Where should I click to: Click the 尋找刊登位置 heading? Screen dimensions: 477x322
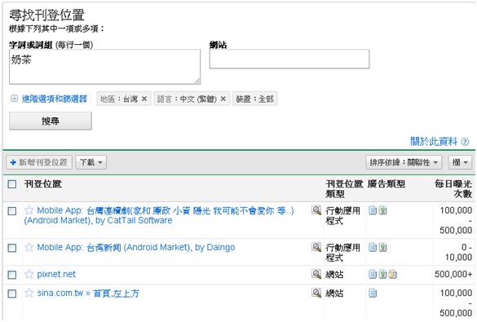coord(46,15)
